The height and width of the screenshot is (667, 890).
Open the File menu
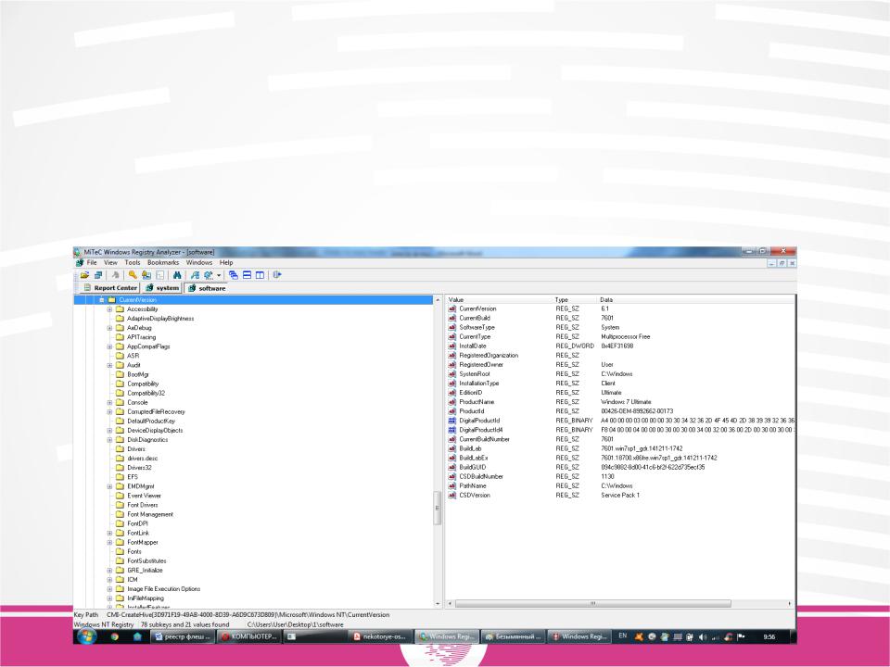tap(92, 262)
